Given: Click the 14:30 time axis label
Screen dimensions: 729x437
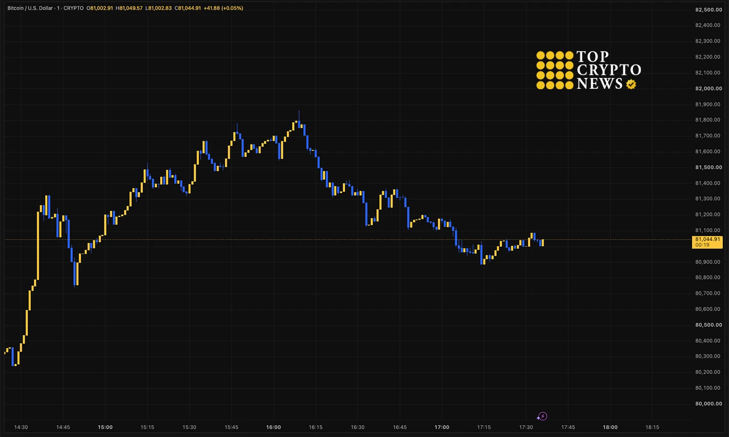Looking at the screenshot, I should 21,427.
